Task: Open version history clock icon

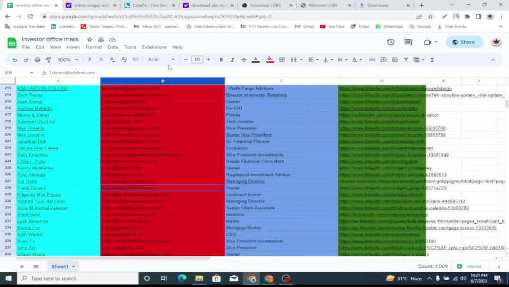Action: click(391, 42)
